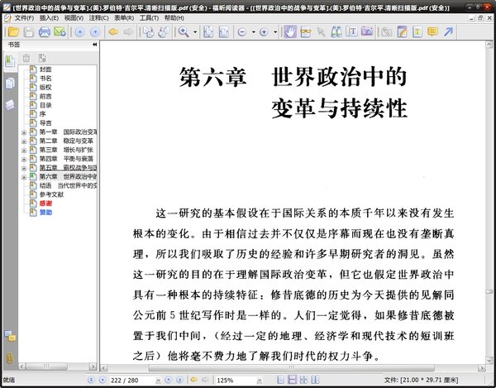Expand the 第五章 bookmark node
The height and width of the screenshot is (388, 496).
point(24,168)
